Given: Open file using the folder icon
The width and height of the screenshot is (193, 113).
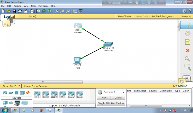Looking at the screenshot, I should pos(9,11).
